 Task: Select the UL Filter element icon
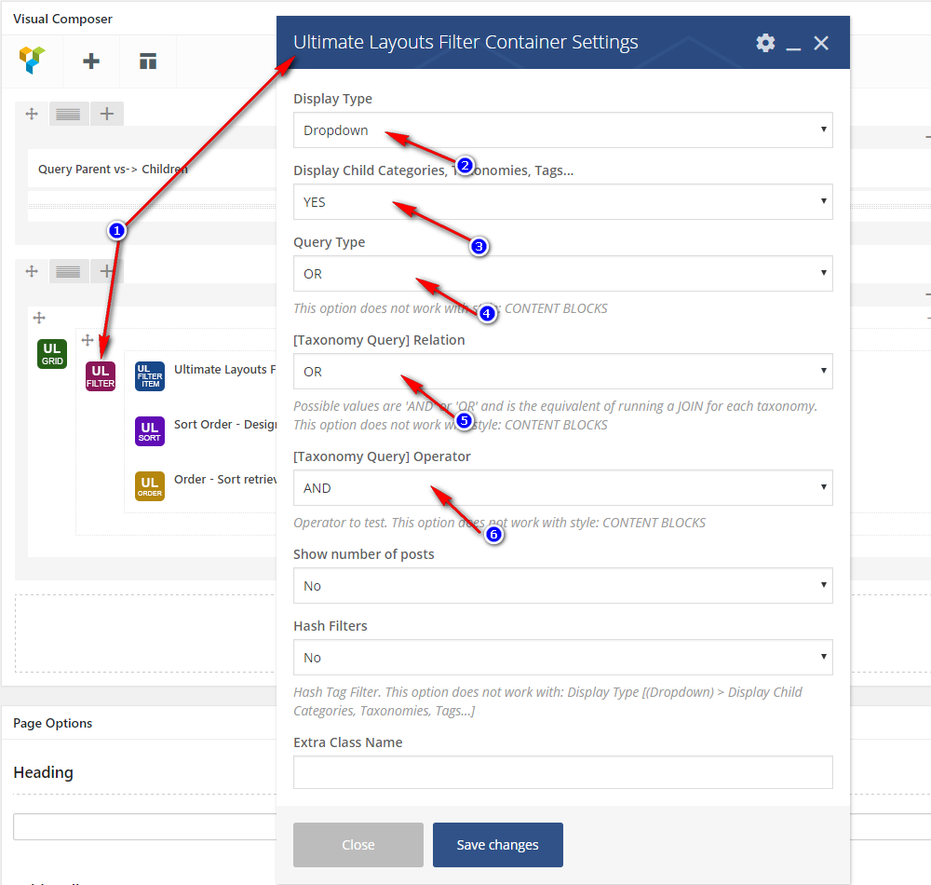point(101,376)
